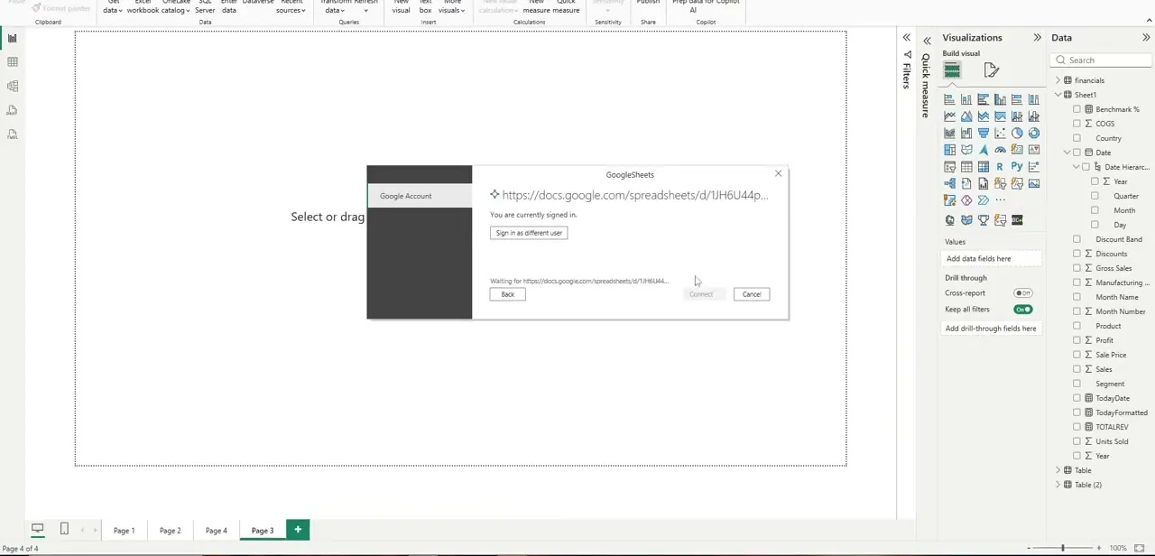Screen dimensions: 1155x556
Task: Select Build visual fields icon
Action: (952, 70)
